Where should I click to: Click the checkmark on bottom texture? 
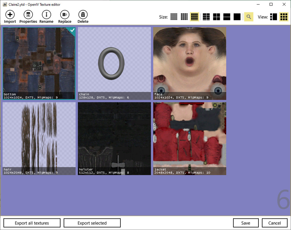(72, 30)
